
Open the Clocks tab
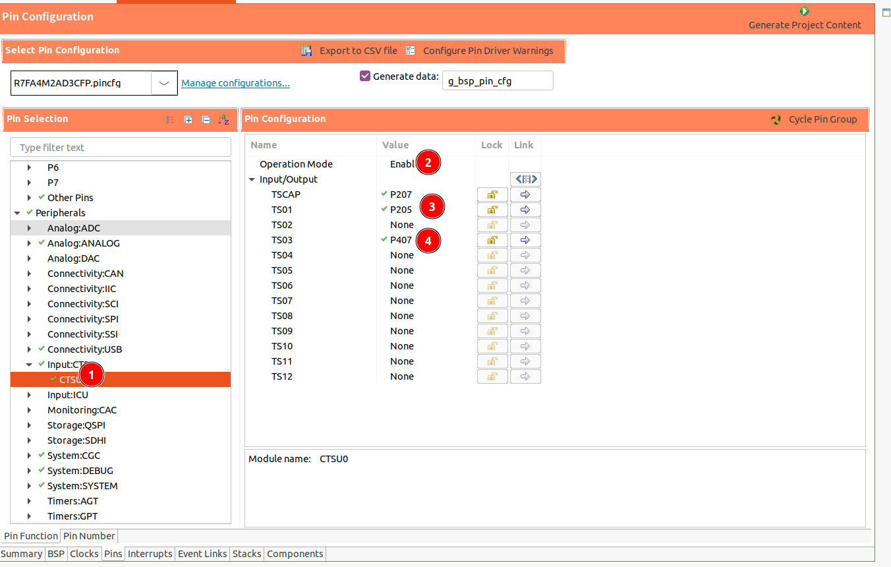pos(84,554)
